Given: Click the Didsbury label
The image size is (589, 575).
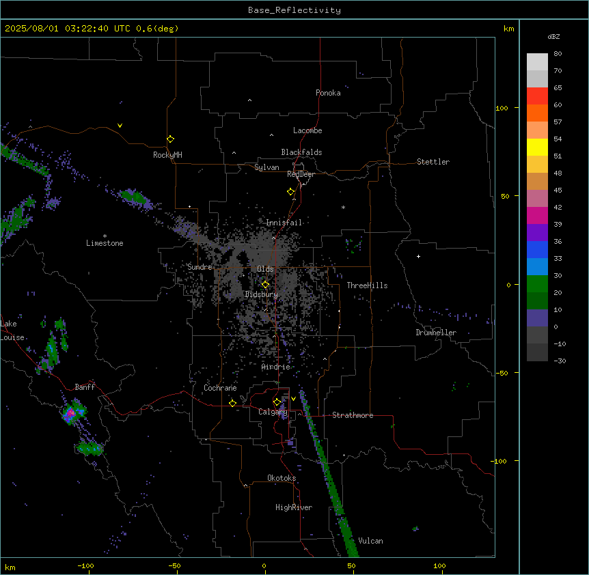Looking at the screenshot, I should point(262,294).
